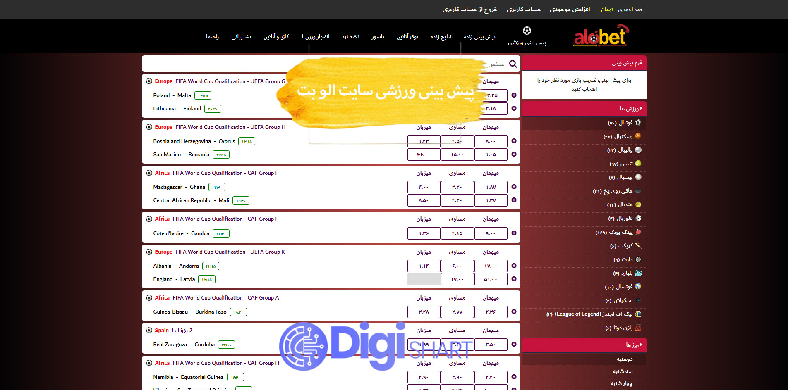The image size is (788, 390).
Task: Click soccer icon beside UEFA Group K
Action: pyautogui.click(x=149, y=252)
